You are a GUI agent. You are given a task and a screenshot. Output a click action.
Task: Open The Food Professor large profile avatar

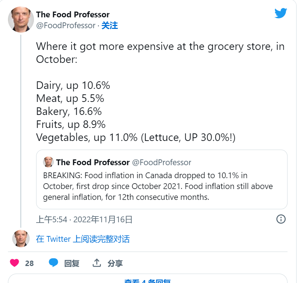coord(21,20)
